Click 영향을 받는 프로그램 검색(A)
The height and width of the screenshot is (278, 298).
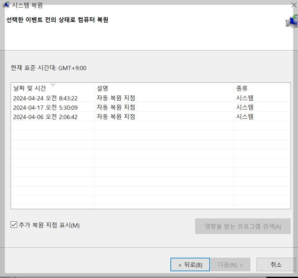[x=243, y=226]
